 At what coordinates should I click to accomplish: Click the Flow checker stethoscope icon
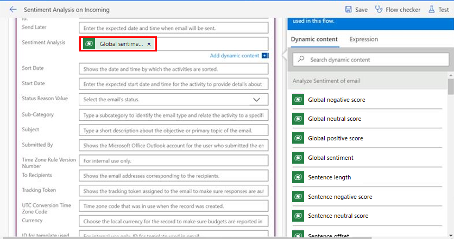click(x=379, y=9)
